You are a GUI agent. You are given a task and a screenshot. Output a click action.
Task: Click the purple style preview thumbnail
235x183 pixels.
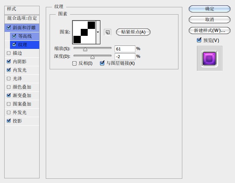210,59
